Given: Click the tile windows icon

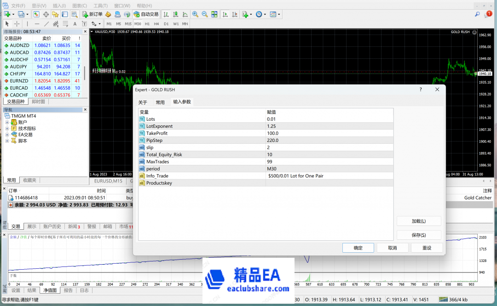Looking at the screenshot, I should 214,14.
